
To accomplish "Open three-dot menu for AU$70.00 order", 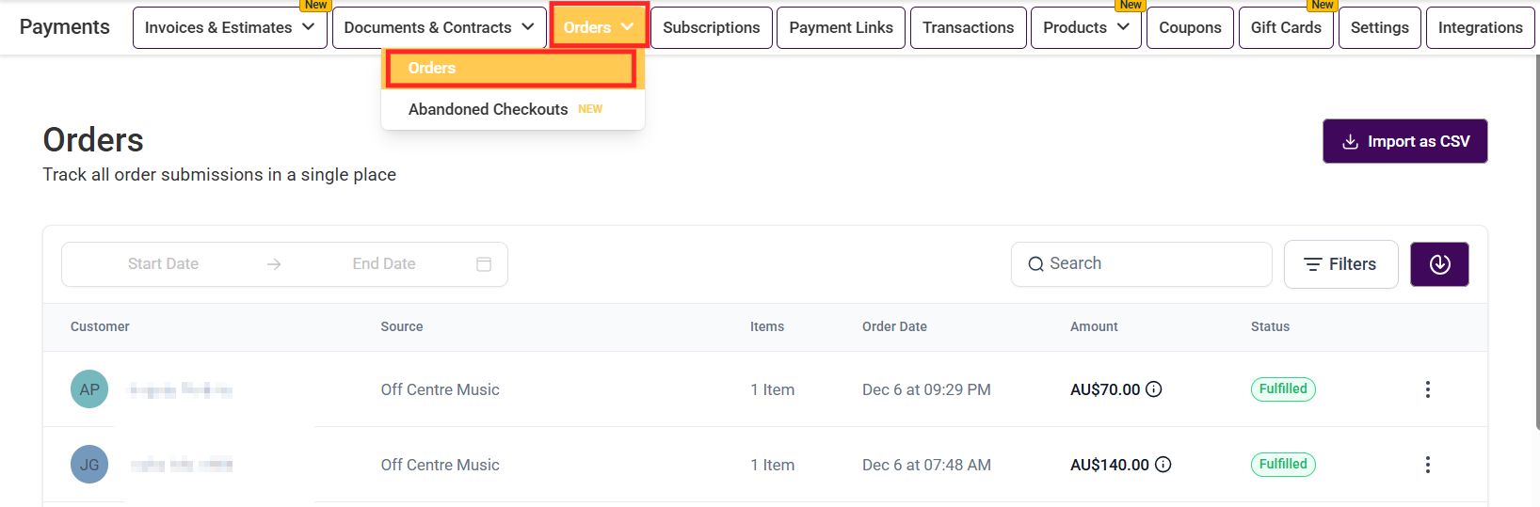I will click(x=1427, y=389).
